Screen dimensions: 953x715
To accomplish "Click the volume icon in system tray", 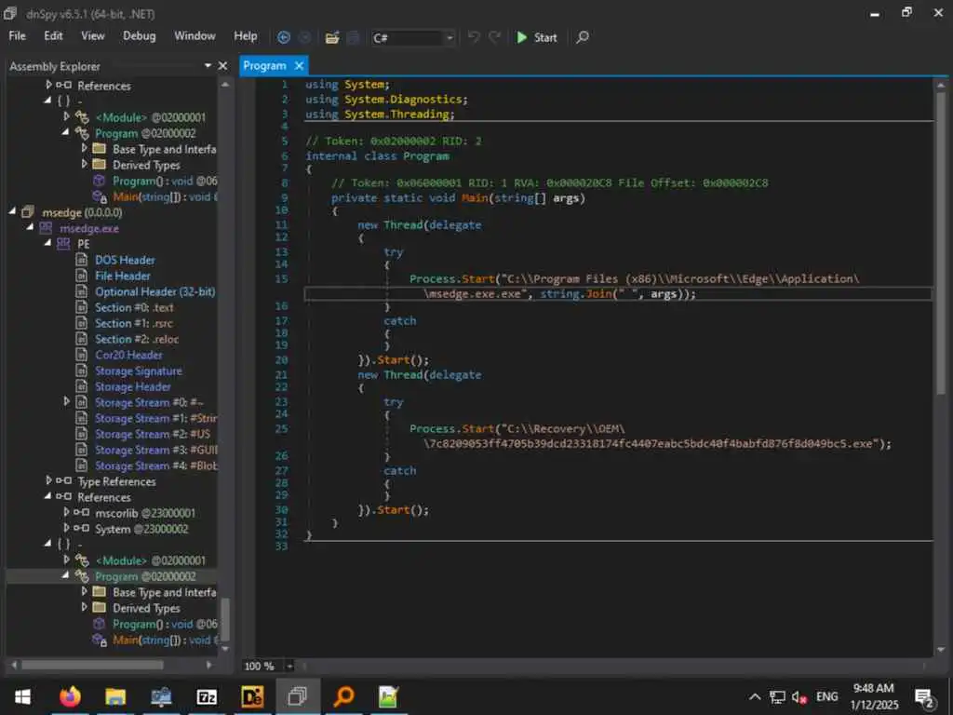I will tap(799, 697).
